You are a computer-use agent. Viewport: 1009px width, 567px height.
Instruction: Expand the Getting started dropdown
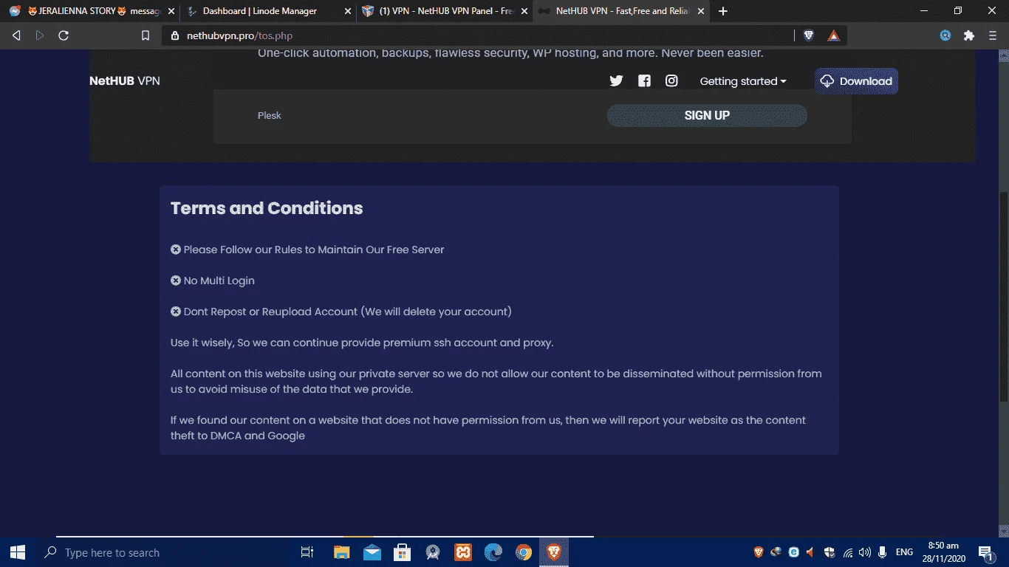tap(743, 81)
